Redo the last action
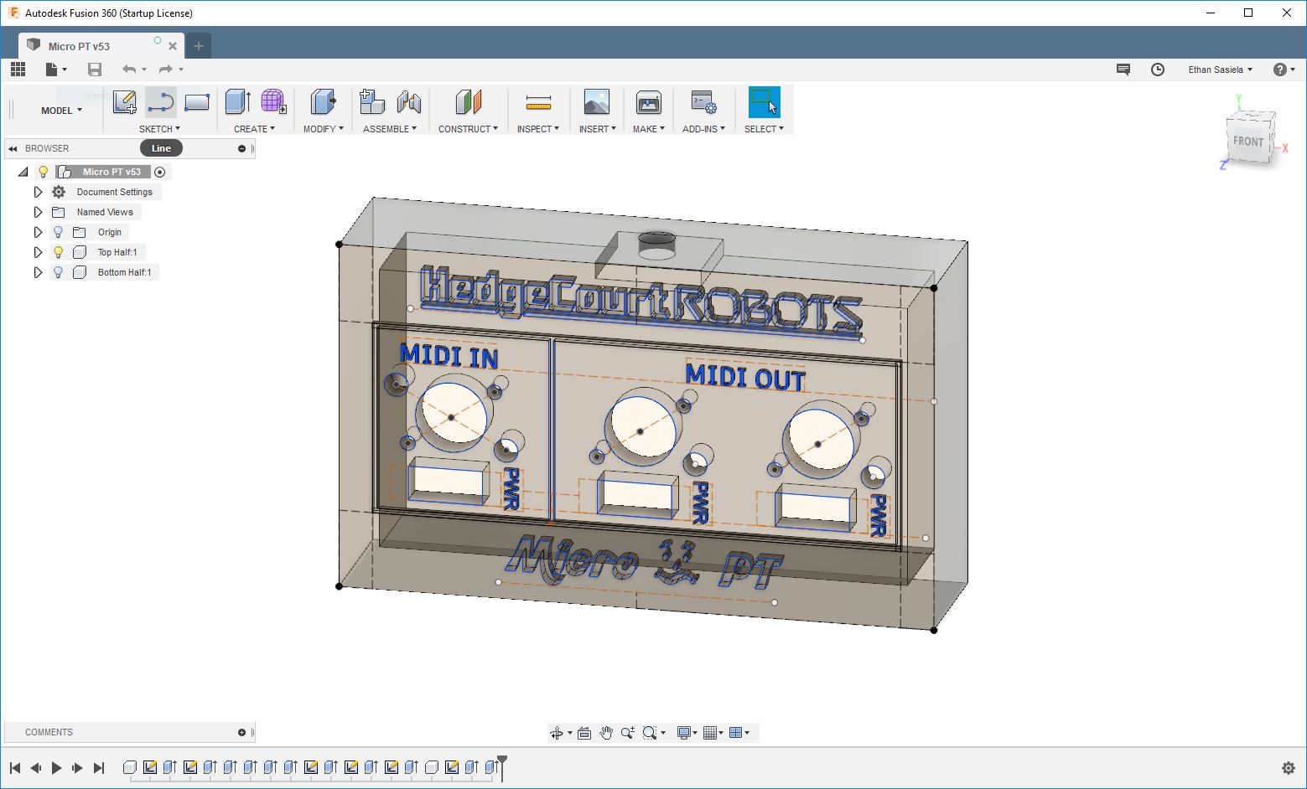 (x=166, y=70)
